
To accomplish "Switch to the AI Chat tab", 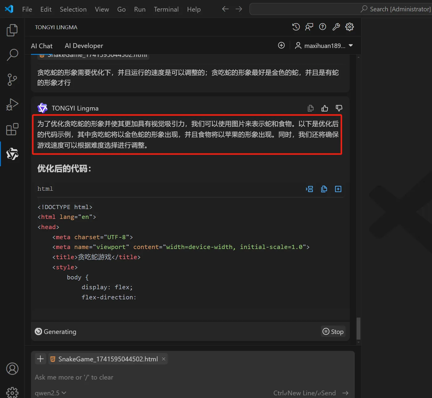I will [x=42, y=46].
